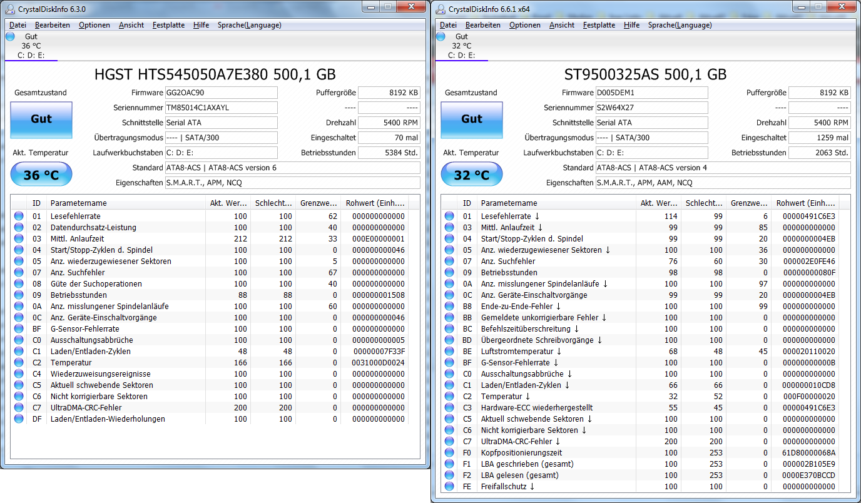Open Sprache(Language) menu in left window
Image resolution: width=861 pixels, height=503 pixels.
249,25
